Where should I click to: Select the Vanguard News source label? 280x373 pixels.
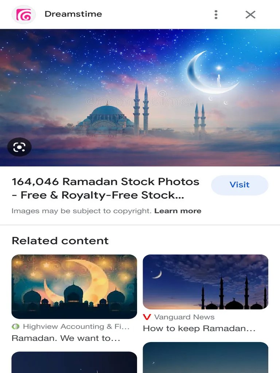[x=184, y=317]
